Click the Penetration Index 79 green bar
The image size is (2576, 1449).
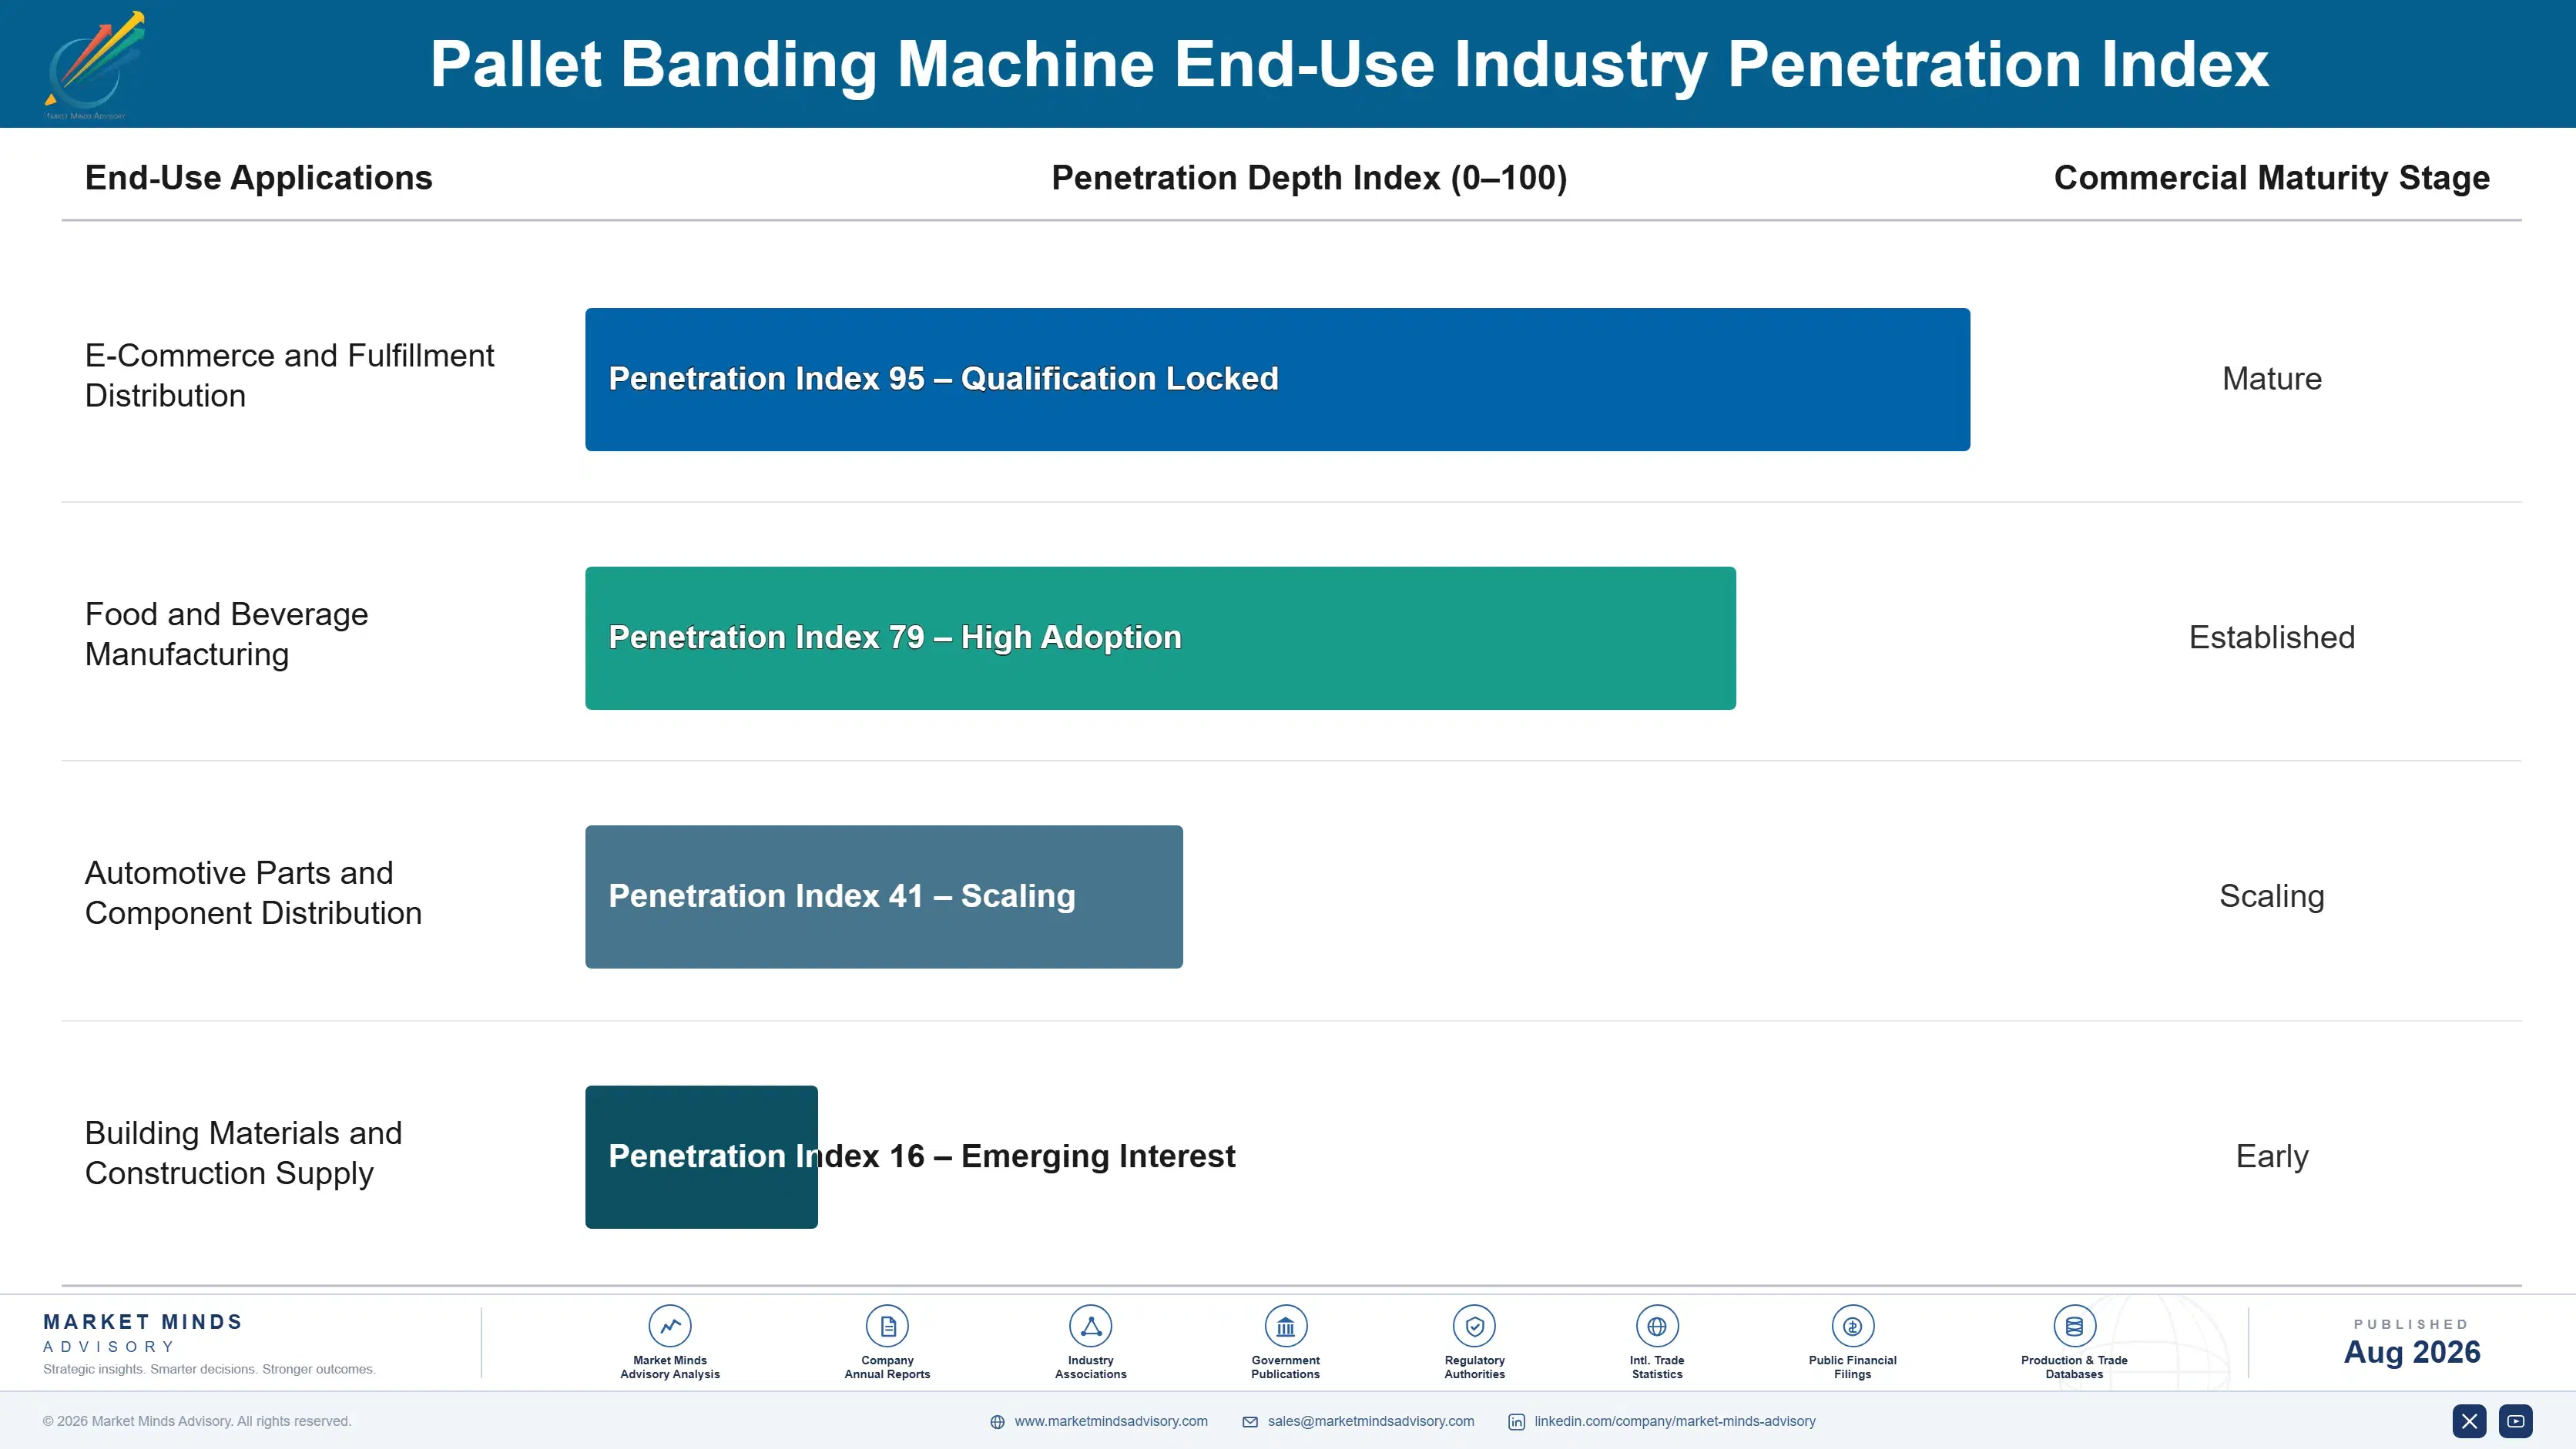click(1160, 638)
